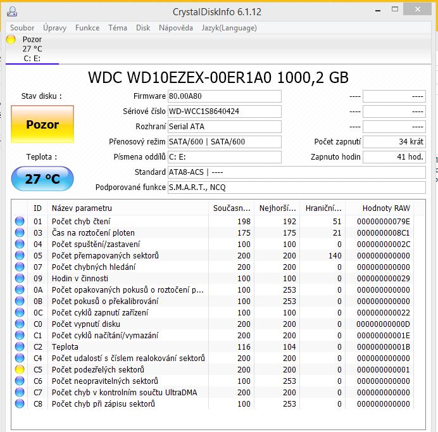Click the Zapnuto hodin value 41 hod.
The image size is (438, 432).
tap(394, 157)
